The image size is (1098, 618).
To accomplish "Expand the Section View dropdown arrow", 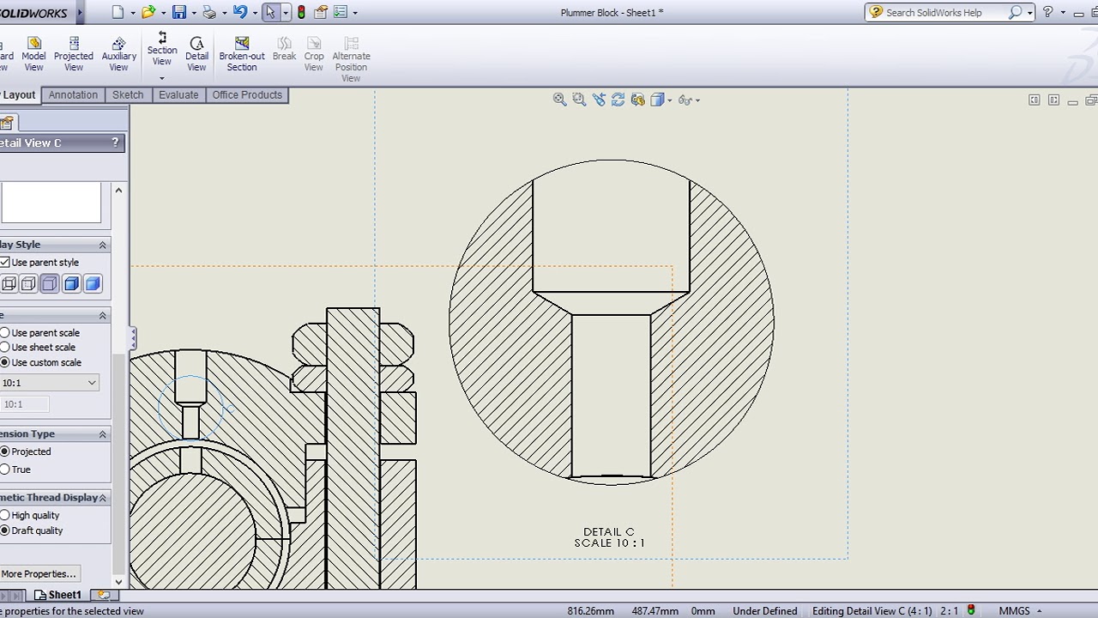I will (x=162, y=78).
